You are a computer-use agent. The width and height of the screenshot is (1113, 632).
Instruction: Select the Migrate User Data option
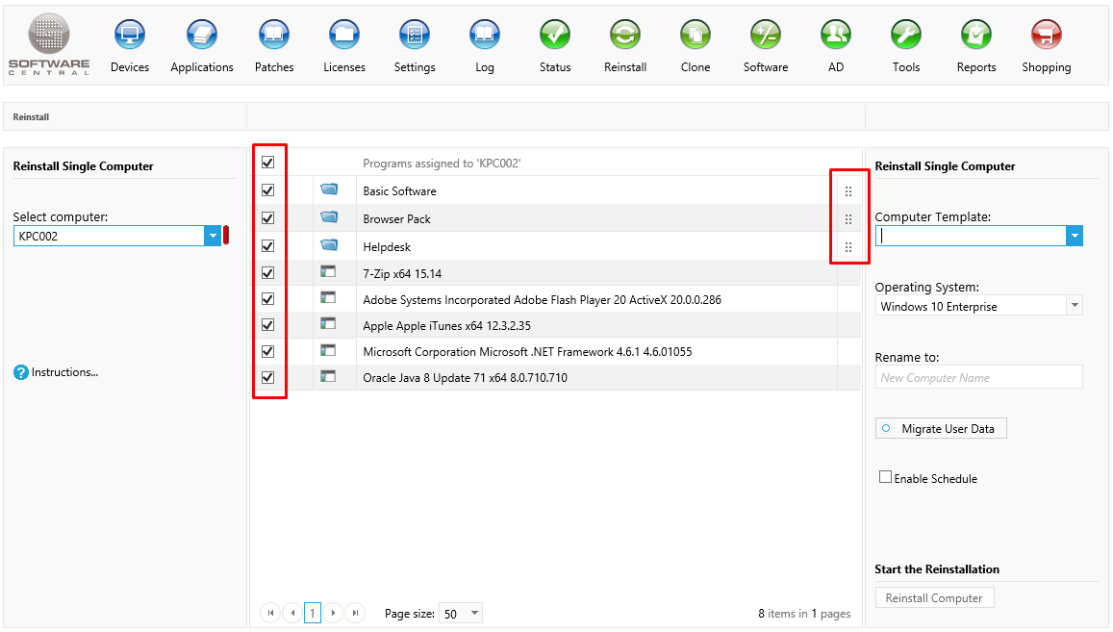(x=941, y=429)
